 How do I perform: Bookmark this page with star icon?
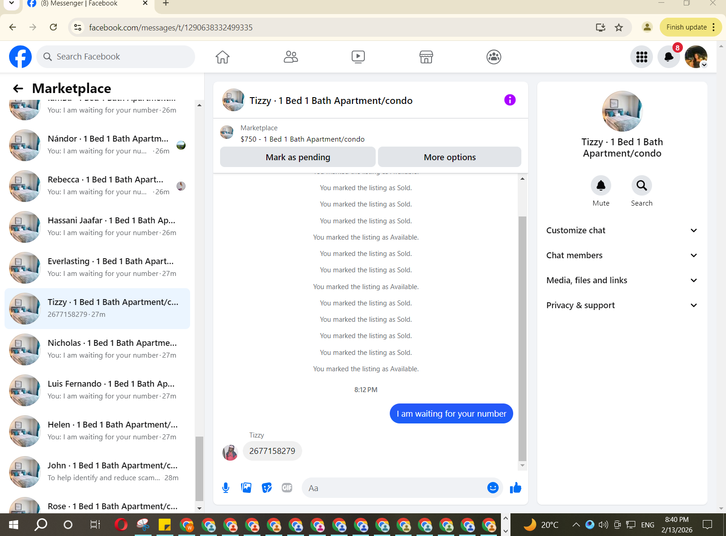click(x=619, y=27)
